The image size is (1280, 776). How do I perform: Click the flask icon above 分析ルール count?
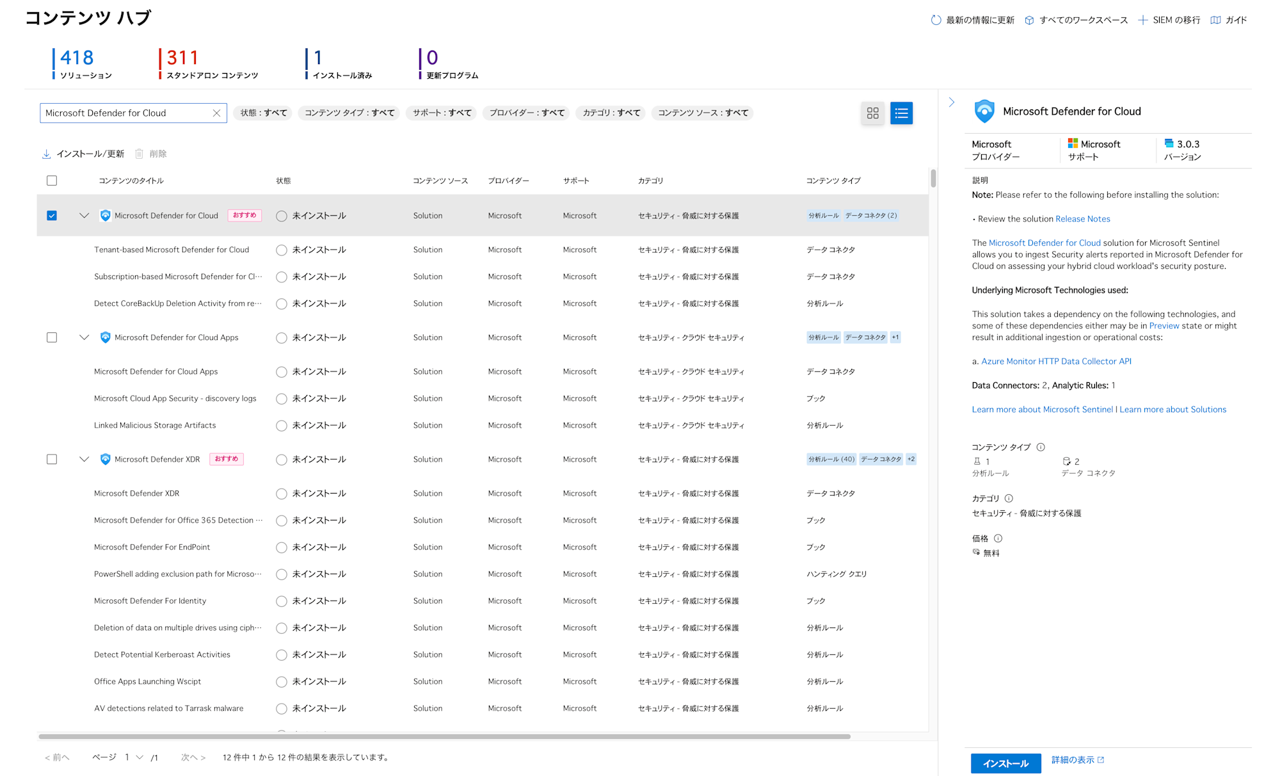pyautogui.click(x=977, y=461)
